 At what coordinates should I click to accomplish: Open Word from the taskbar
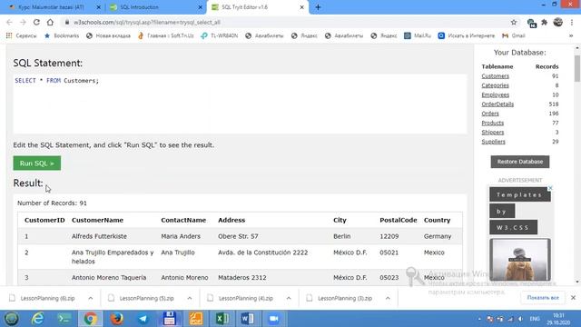point(248,319)
